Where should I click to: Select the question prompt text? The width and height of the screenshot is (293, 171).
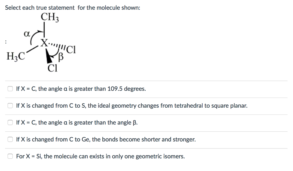(x=73, y=8)
